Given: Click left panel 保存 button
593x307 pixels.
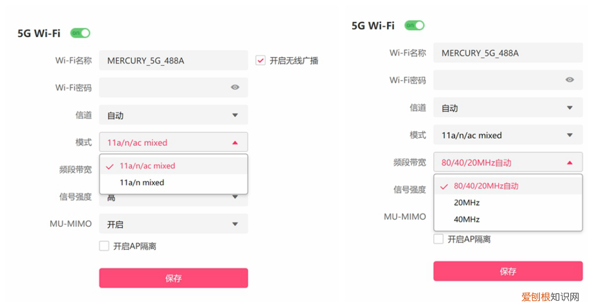Looking at the screenshot, I should pyautogui.click(x=173, y=278).
